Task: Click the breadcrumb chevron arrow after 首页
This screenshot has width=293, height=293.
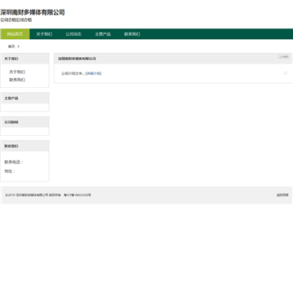Action: pyautogui.click(x=19, y=46)
